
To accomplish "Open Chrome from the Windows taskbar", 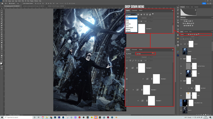I will [x=51, y=117].
